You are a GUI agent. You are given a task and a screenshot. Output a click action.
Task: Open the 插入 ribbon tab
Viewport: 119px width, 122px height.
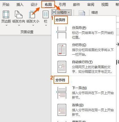20,5
